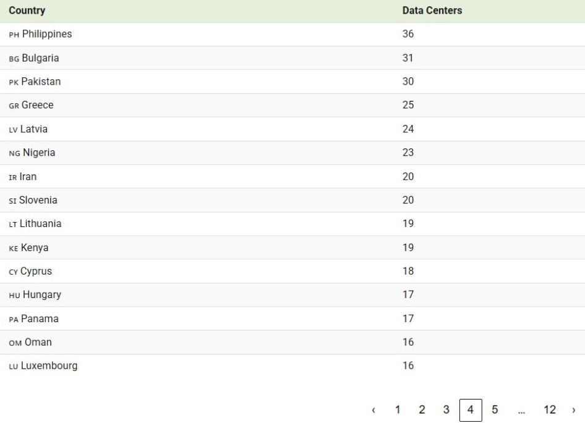Go to previous page using left arrow

(x=374, y=410)
